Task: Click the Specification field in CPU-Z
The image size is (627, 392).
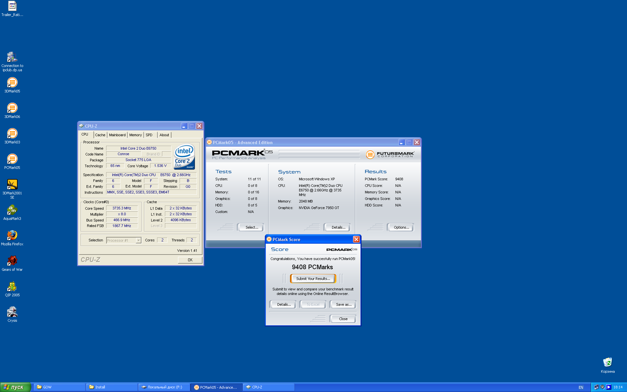Action: coord(151,175)
